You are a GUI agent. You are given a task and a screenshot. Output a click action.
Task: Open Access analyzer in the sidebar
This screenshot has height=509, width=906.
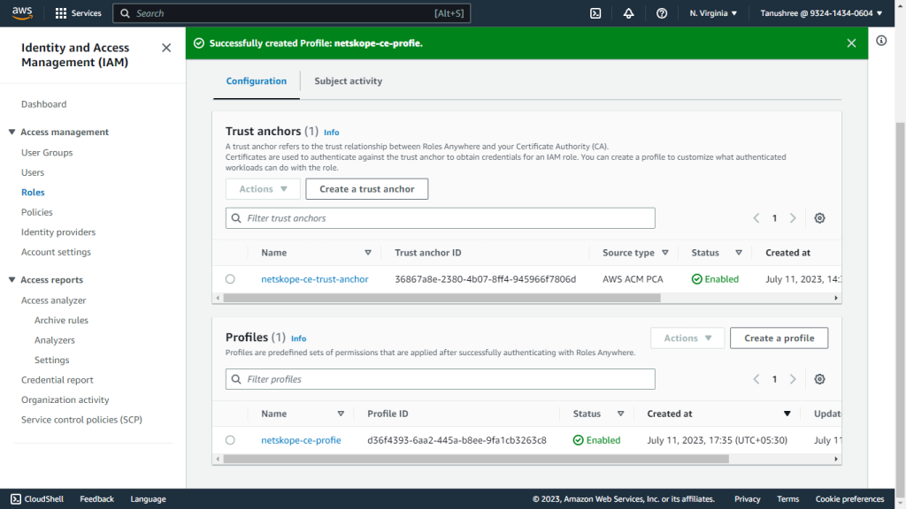point(54,300)
